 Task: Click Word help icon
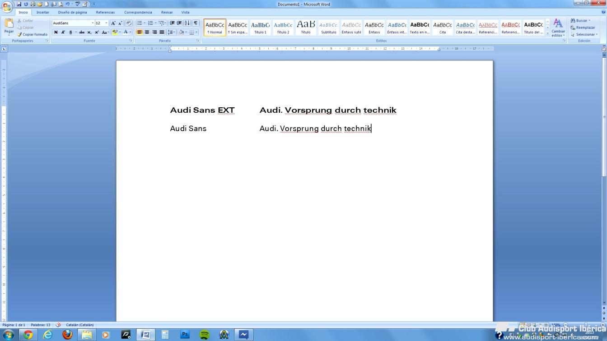(603, 12)
